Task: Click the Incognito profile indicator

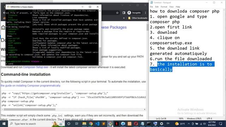Action: point(134,13)
